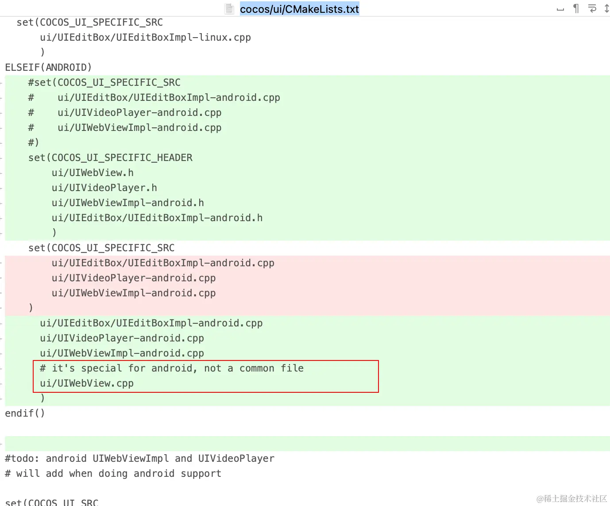Click the removed red UIVideoPlayer-android.cpp line

click(133, 278)
